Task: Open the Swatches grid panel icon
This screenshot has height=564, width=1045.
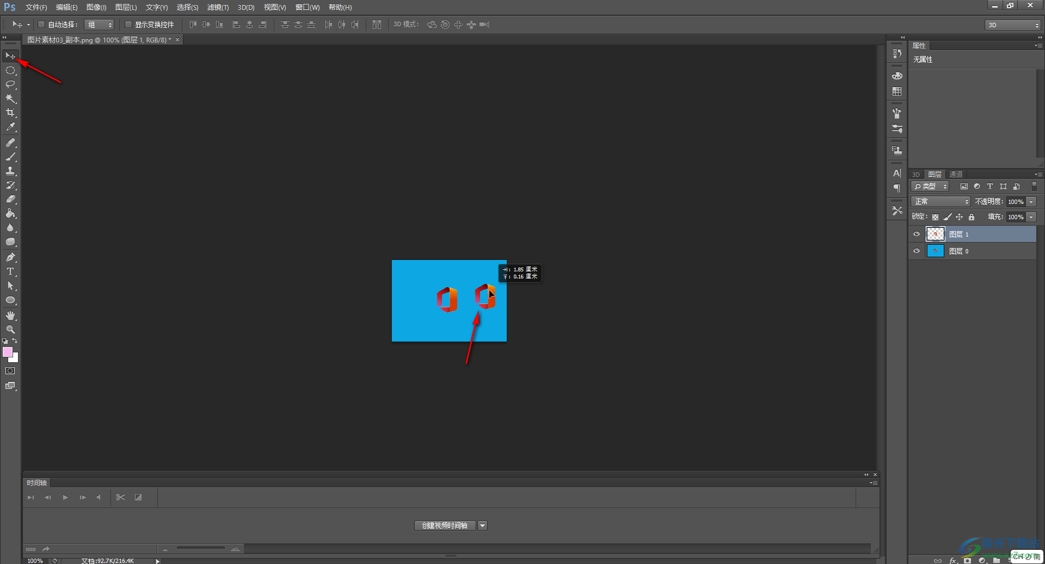Action: (897, 91)
